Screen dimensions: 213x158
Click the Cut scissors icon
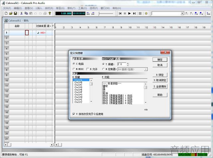pyautogui.click(x=21, y=13)
